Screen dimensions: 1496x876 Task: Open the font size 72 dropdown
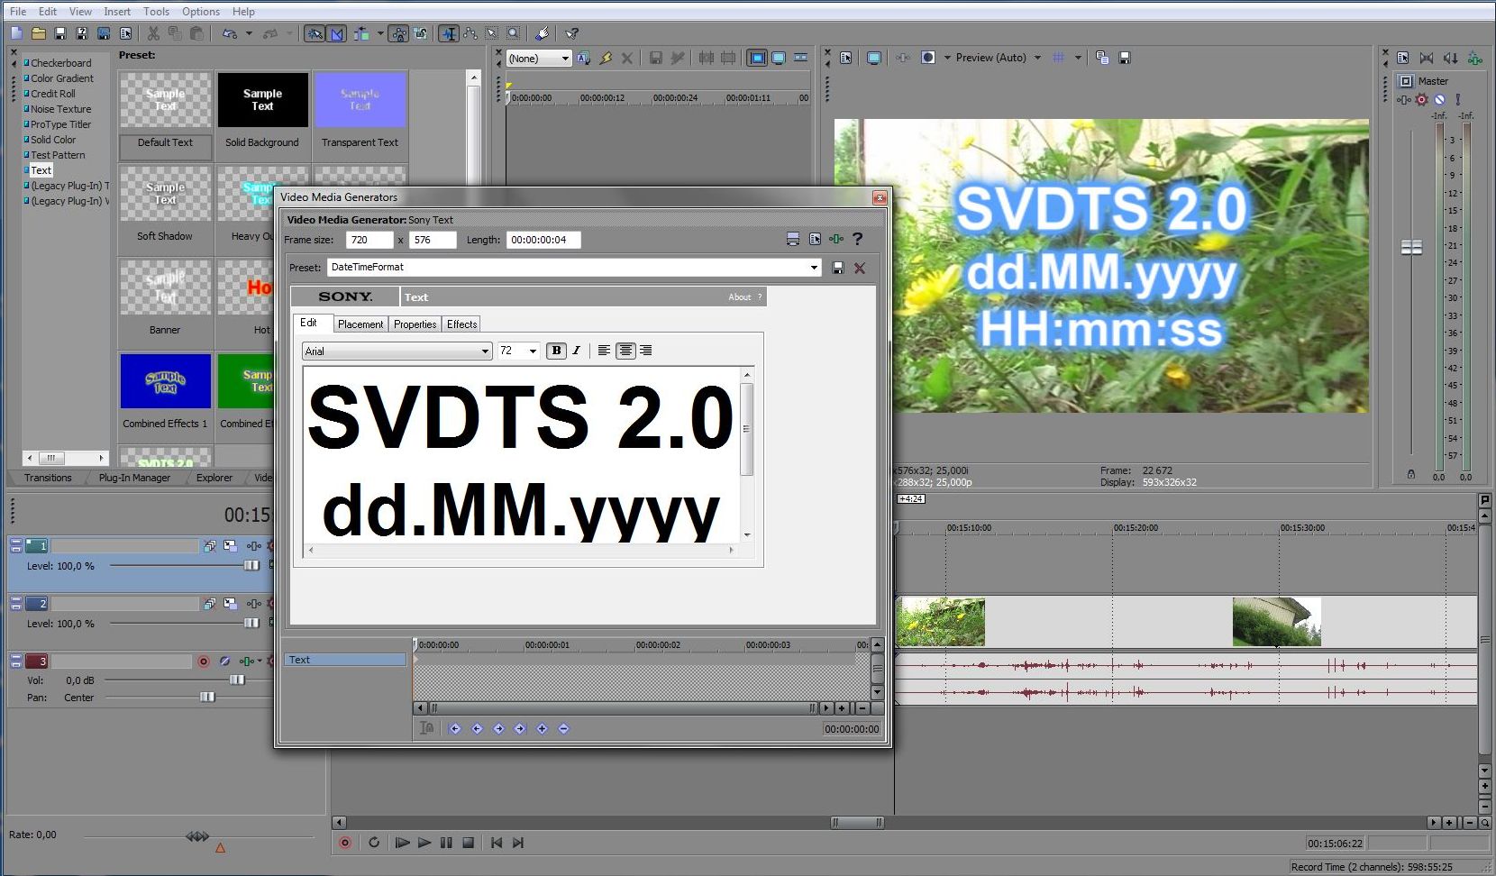(x=533, y=351)
